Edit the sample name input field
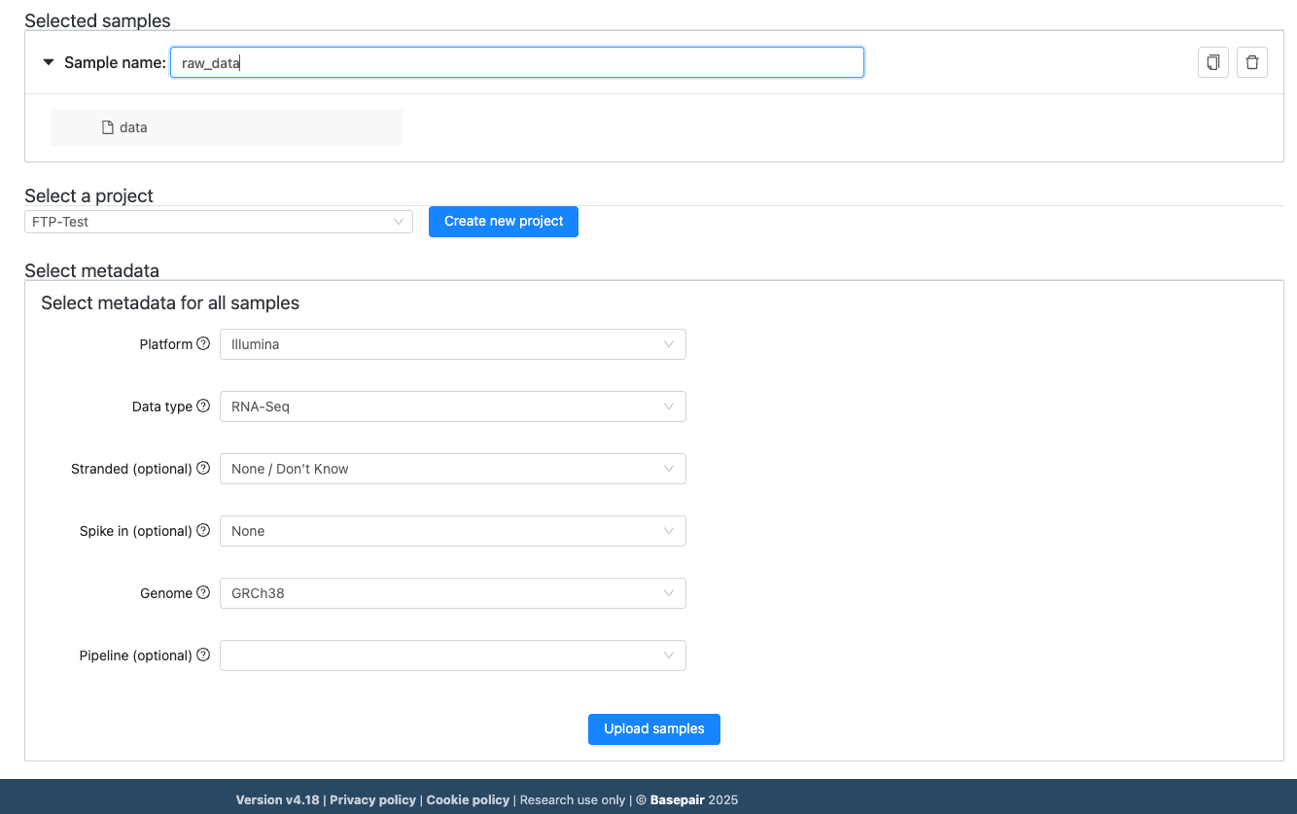 (515, 61)
